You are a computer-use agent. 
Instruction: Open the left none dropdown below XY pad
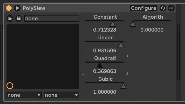click(24, 95)
